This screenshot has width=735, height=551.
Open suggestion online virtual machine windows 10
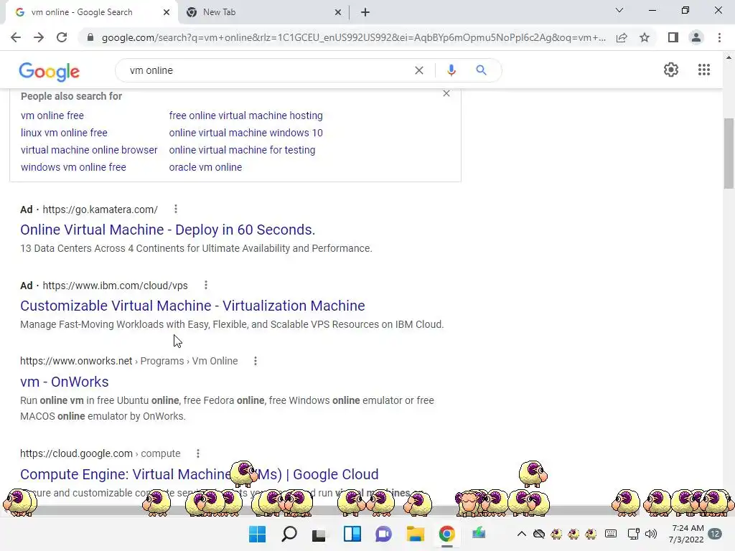245,133
